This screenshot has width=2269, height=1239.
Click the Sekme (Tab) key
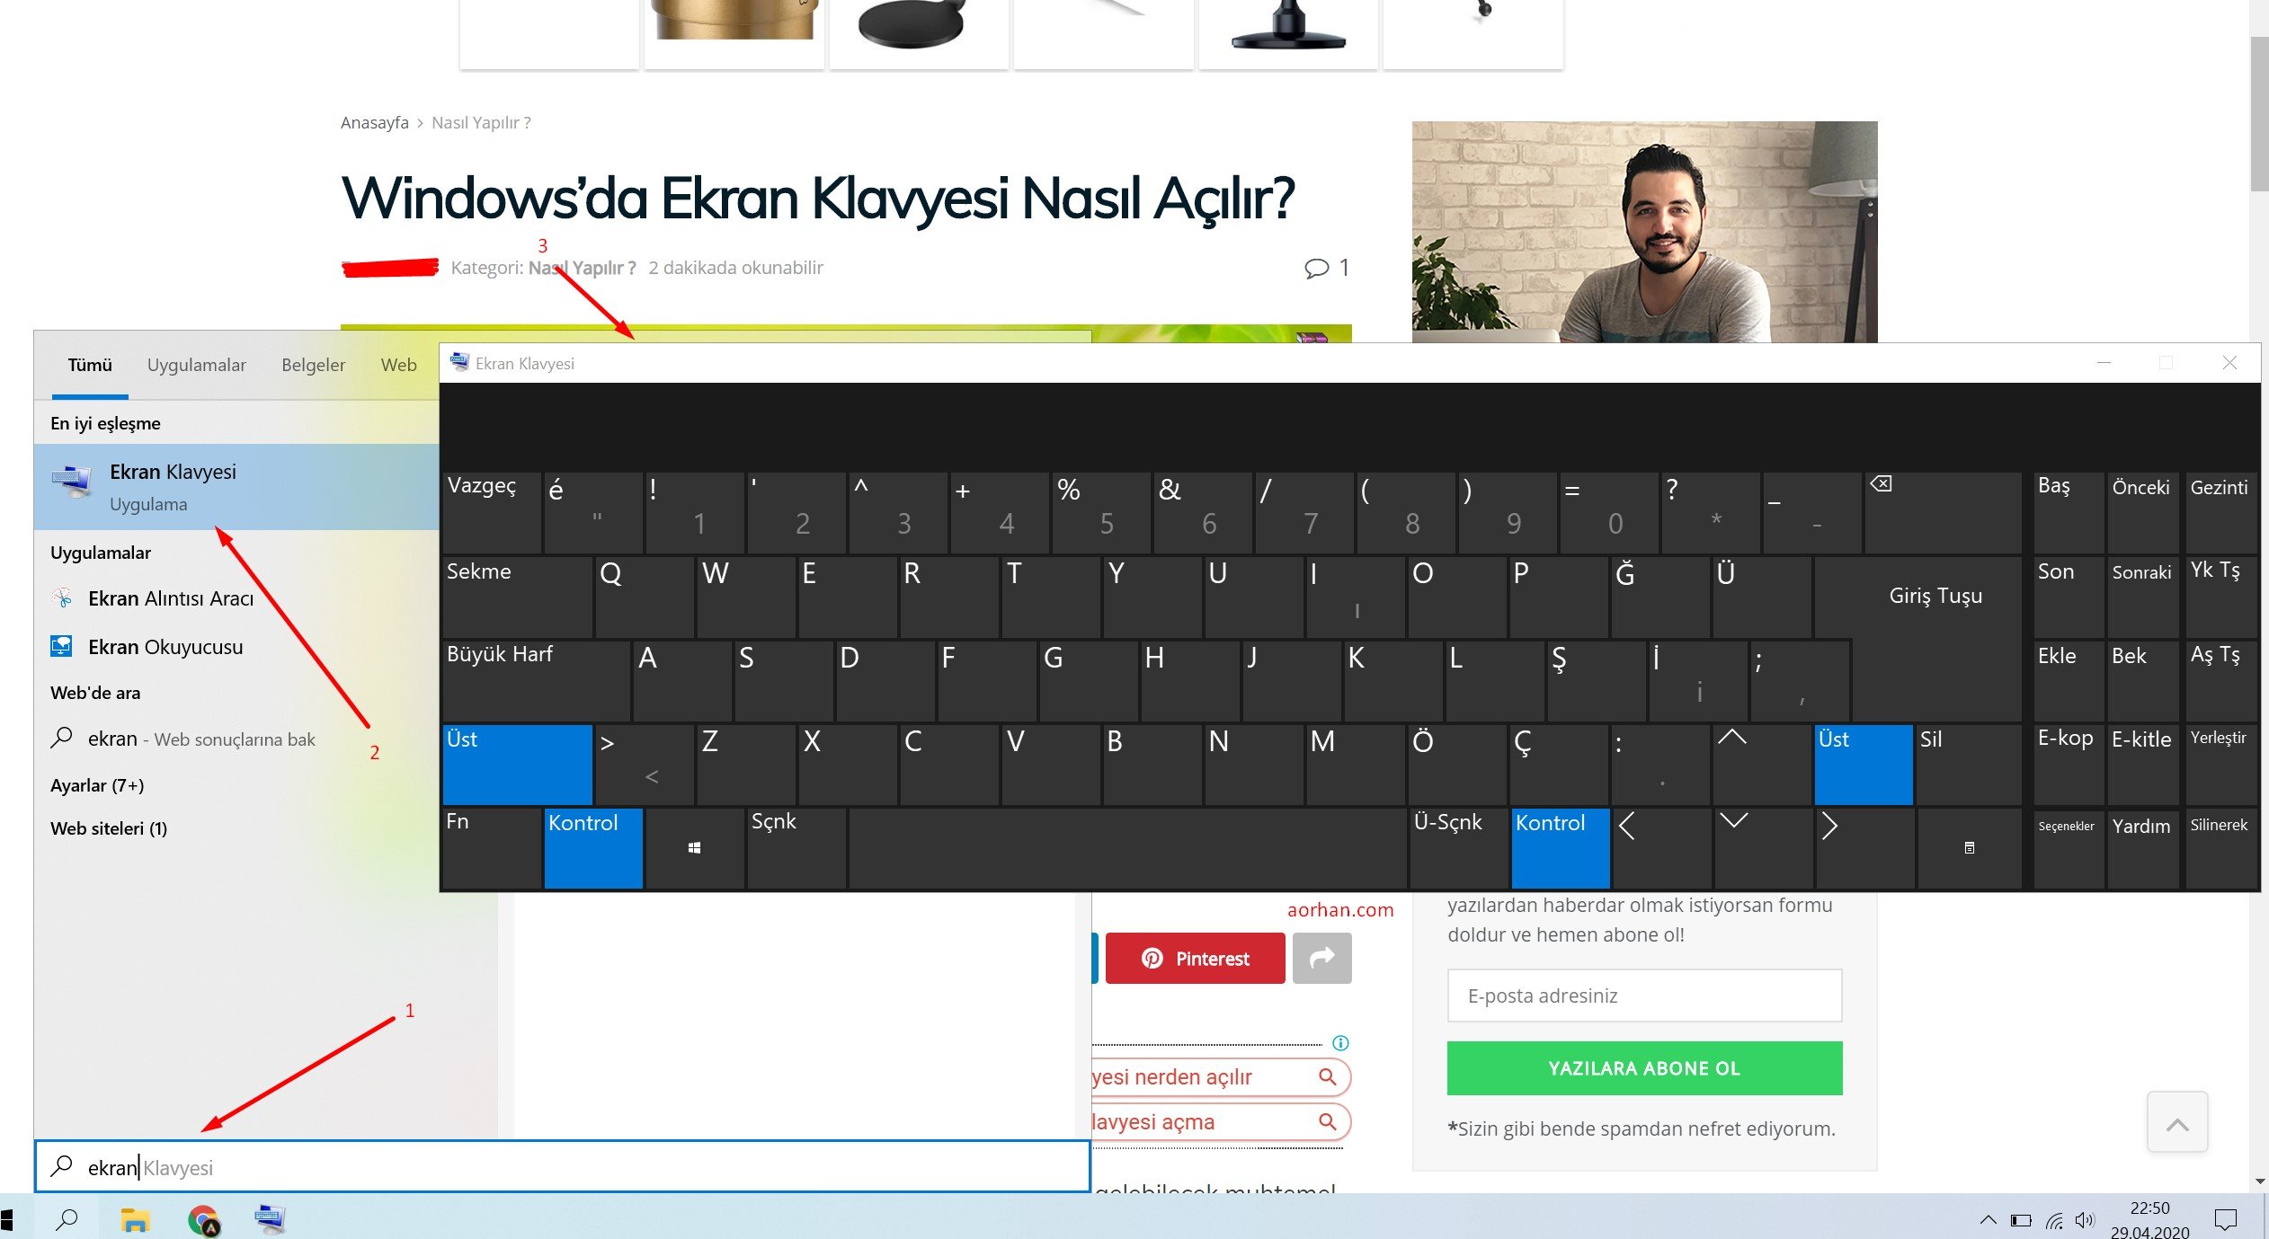517,596
